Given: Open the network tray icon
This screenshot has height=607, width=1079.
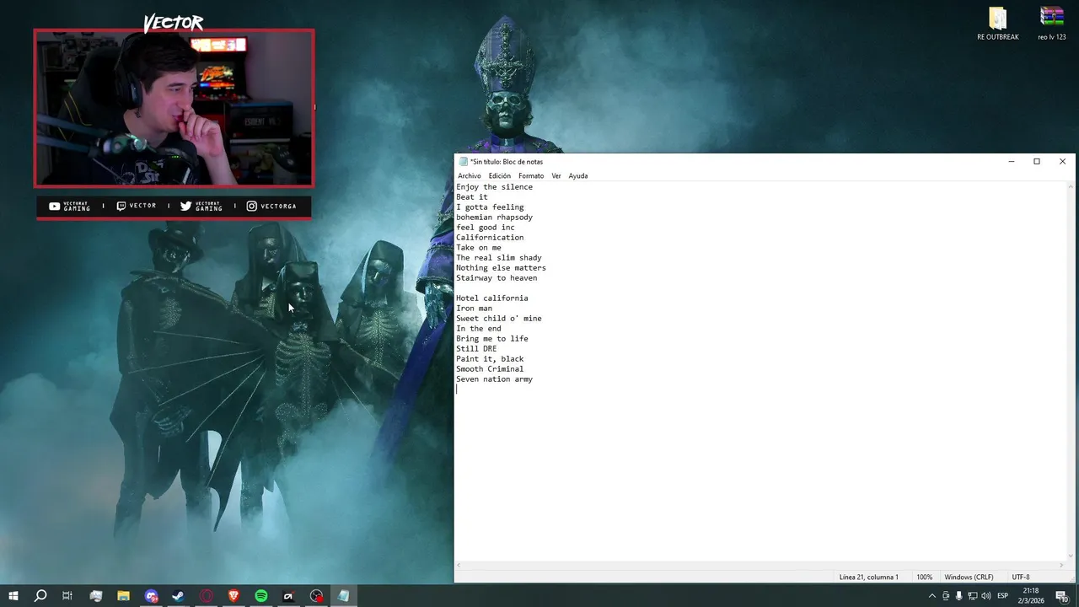Looking at the screenshot, I should 972,596.
